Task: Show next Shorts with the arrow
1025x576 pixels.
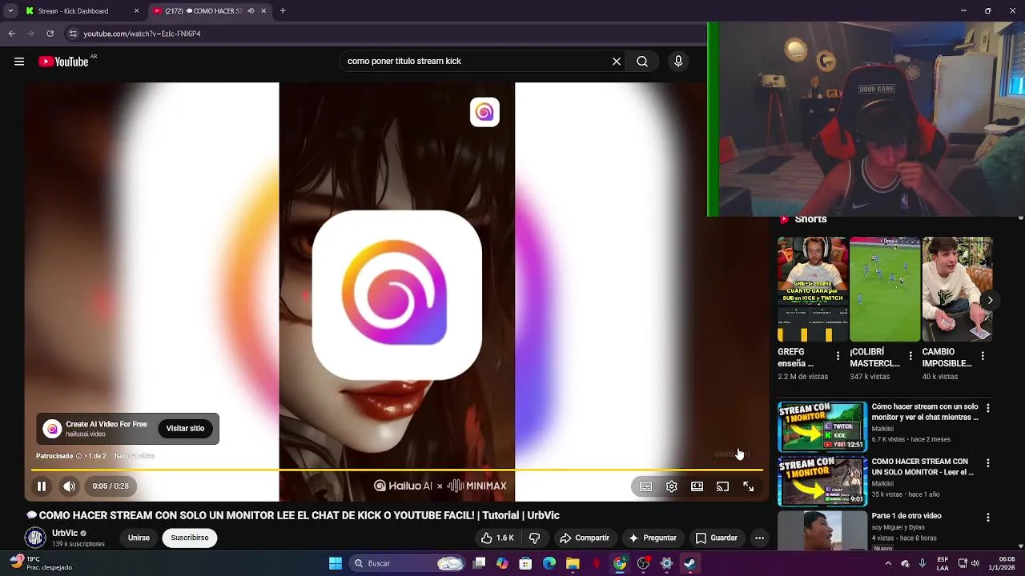Action: (x=991, y=301)
